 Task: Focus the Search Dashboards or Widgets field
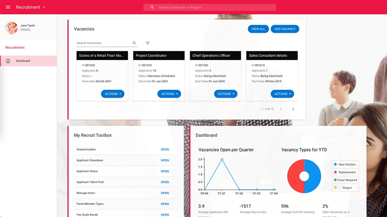coord(210,7)
